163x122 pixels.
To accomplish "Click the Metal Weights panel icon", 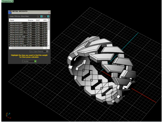I will pos(10,12).
